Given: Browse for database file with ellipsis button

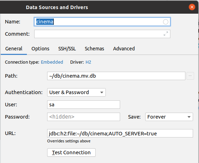Looking at the screenshot, I should [x=190, y=76].
